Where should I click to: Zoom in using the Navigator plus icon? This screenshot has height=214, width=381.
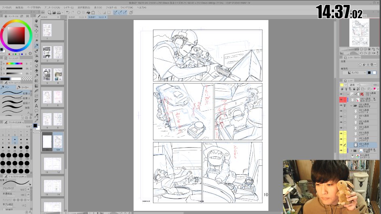pyautogui.click(x=366, y=49)
